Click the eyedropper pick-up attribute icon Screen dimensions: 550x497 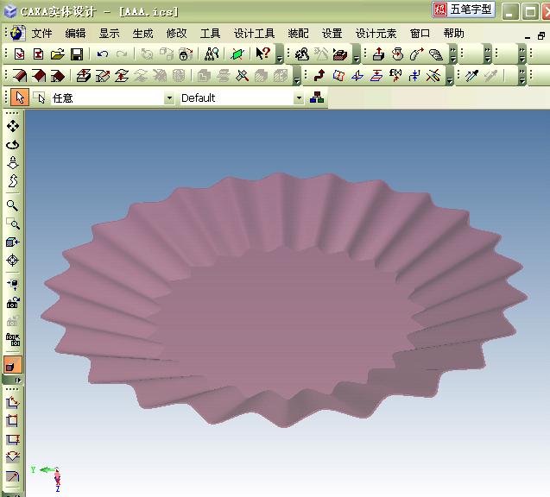pyautogui.click(x=472, y=75)
